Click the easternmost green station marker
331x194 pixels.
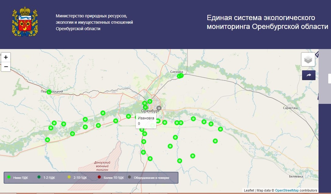[x=220, y=129]
